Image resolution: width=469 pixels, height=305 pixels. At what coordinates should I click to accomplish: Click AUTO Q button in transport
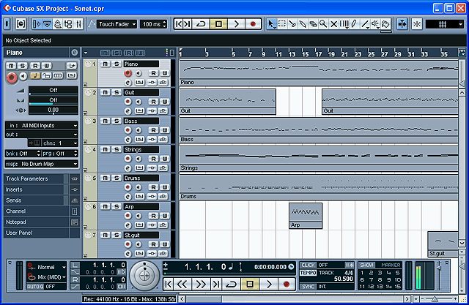(35, 287)
